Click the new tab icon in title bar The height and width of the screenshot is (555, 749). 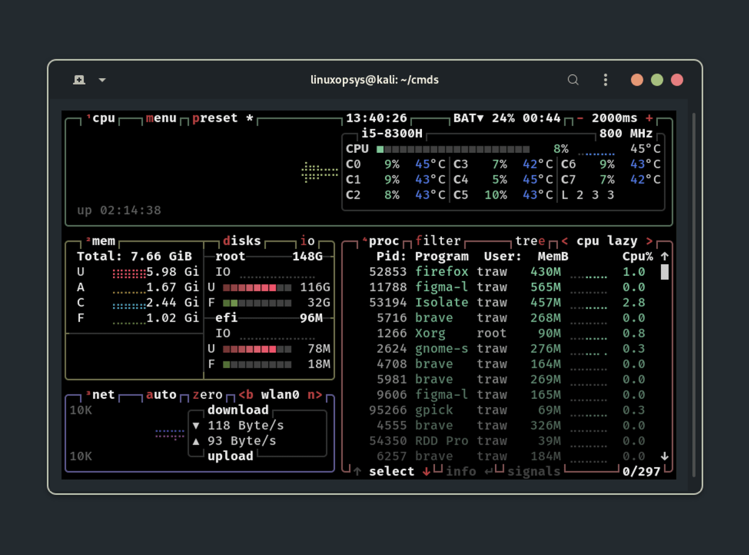point(79,80)
